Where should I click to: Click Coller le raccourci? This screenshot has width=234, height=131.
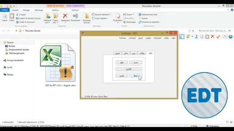[25, 22]
